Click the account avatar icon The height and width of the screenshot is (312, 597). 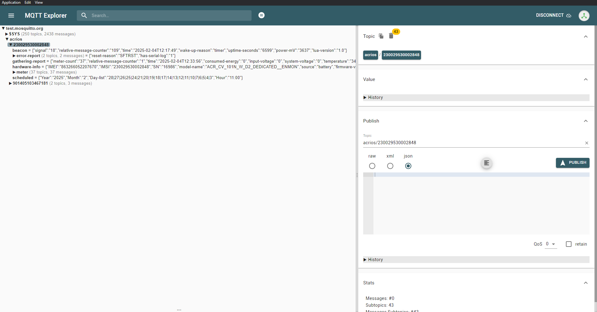pyautogui.click(x=584, y=15)
